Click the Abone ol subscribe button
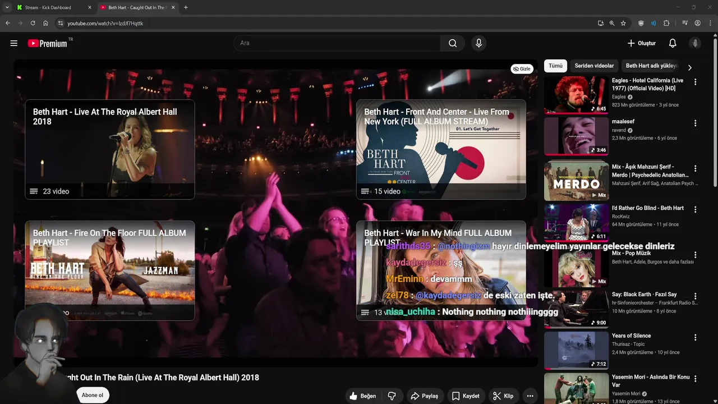The width and height of the screenshot is (718, 404). coord(93,395)
